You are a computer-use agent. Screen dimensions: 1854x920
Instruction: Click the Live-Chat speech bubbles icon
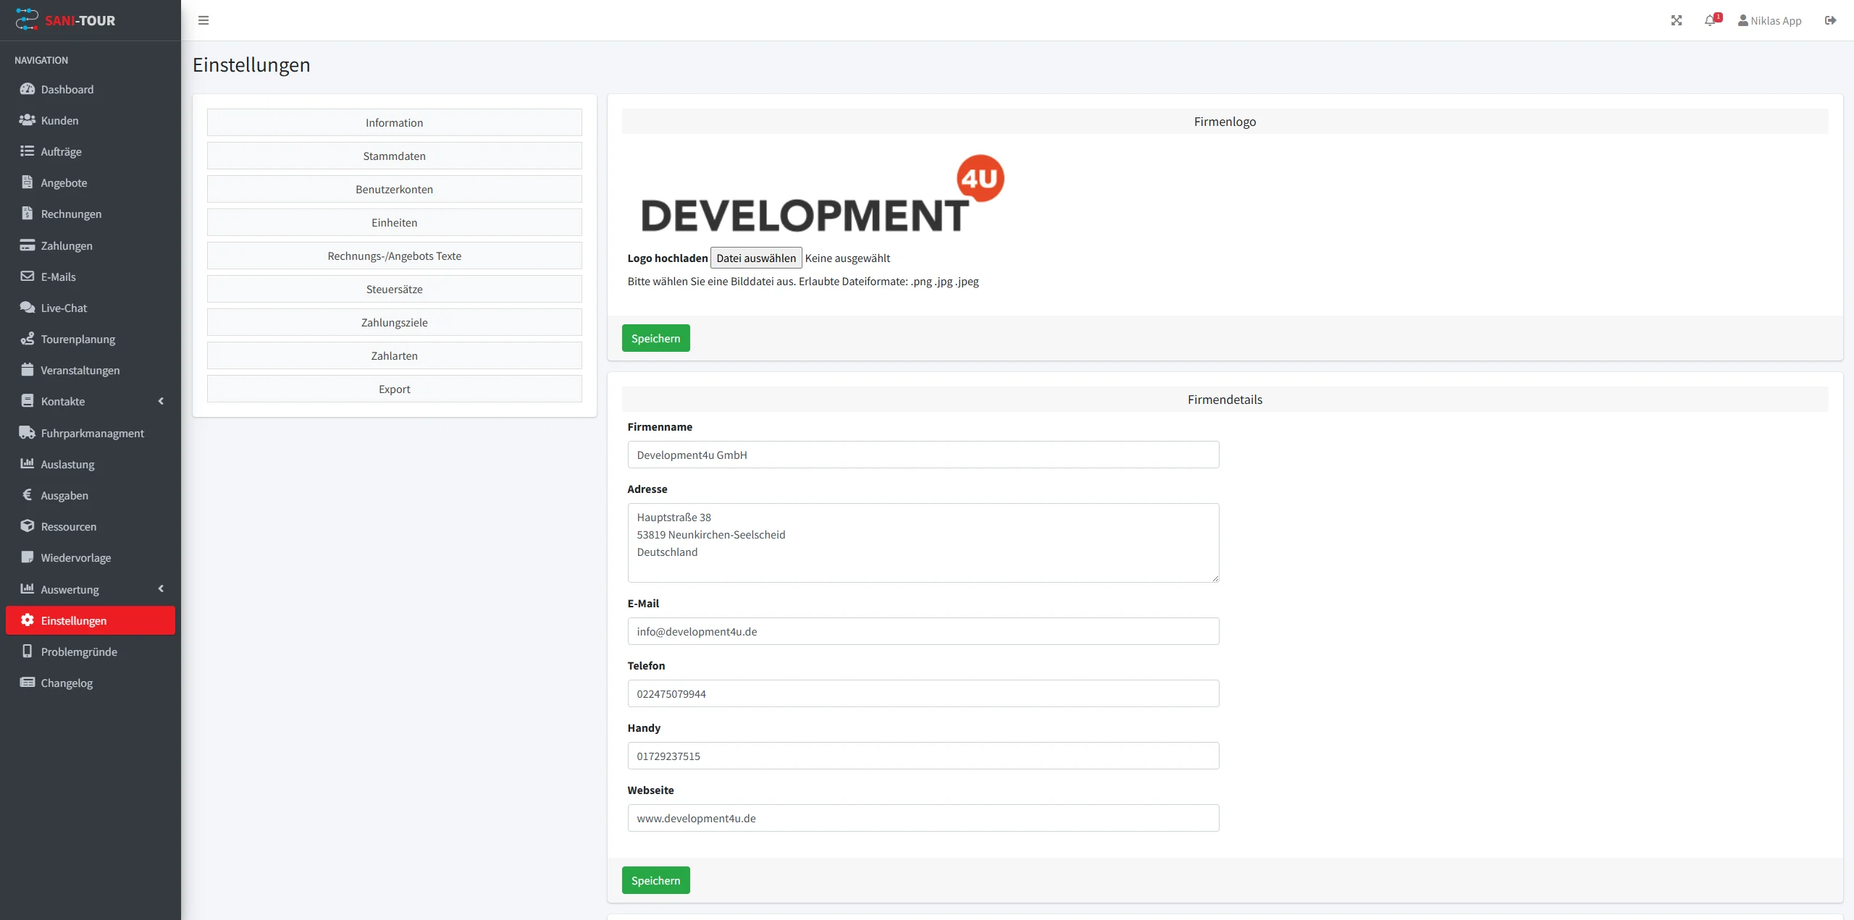coord(28,308)
